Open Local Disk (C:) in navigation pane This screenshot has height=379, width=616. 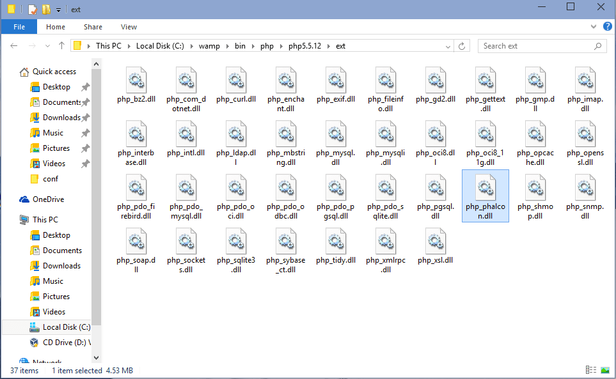pyautogui.click(x=66, y=327)
